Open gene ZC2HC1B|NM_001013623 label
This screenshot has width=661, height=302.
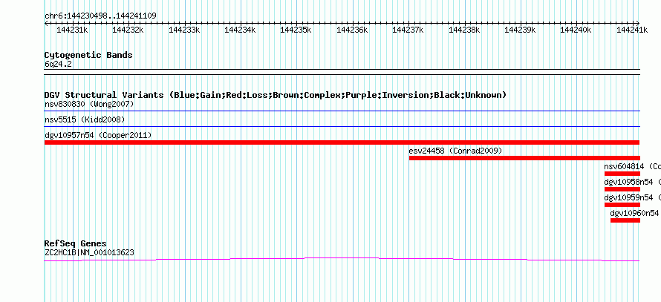(89, 253)
